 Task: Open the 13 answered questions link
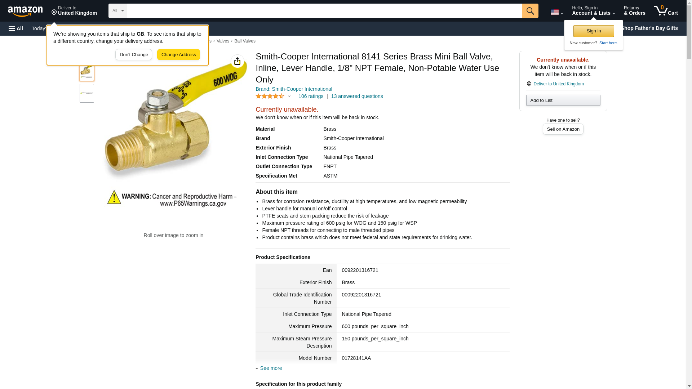357,96
